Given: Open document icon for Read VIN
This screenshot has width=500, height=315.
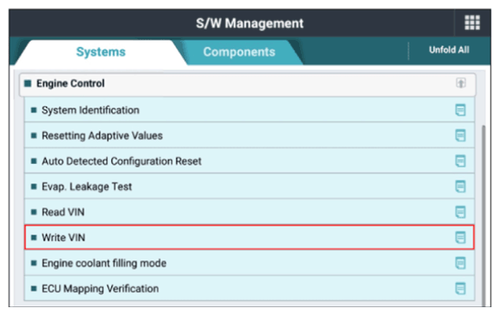Looking at the screenshot, I should coord(460,212).
